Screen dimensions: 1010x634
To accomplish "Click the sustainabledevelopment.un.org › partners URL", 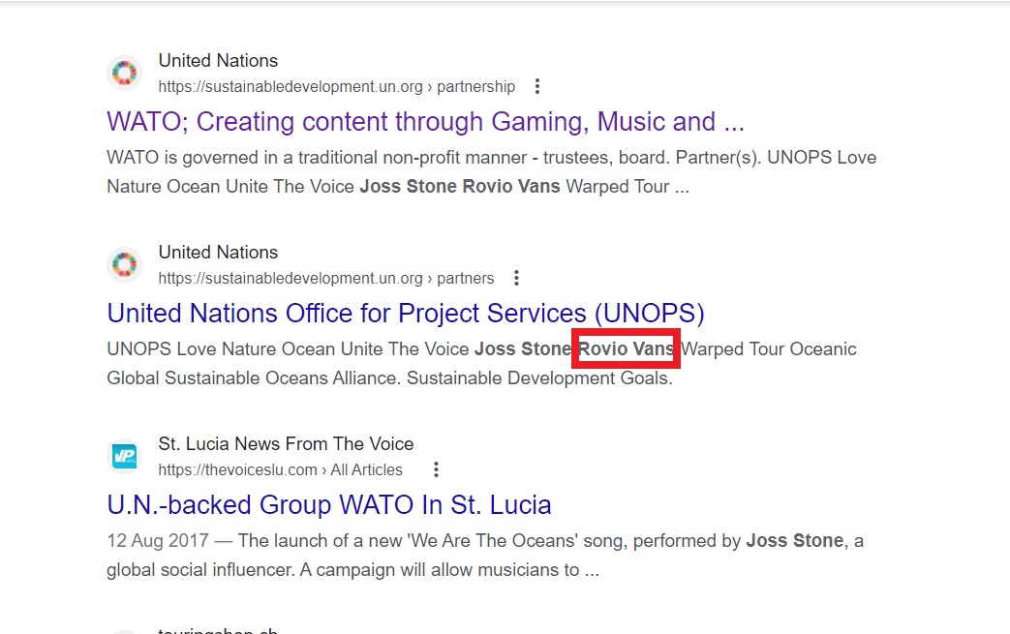I will coord(326,278).
